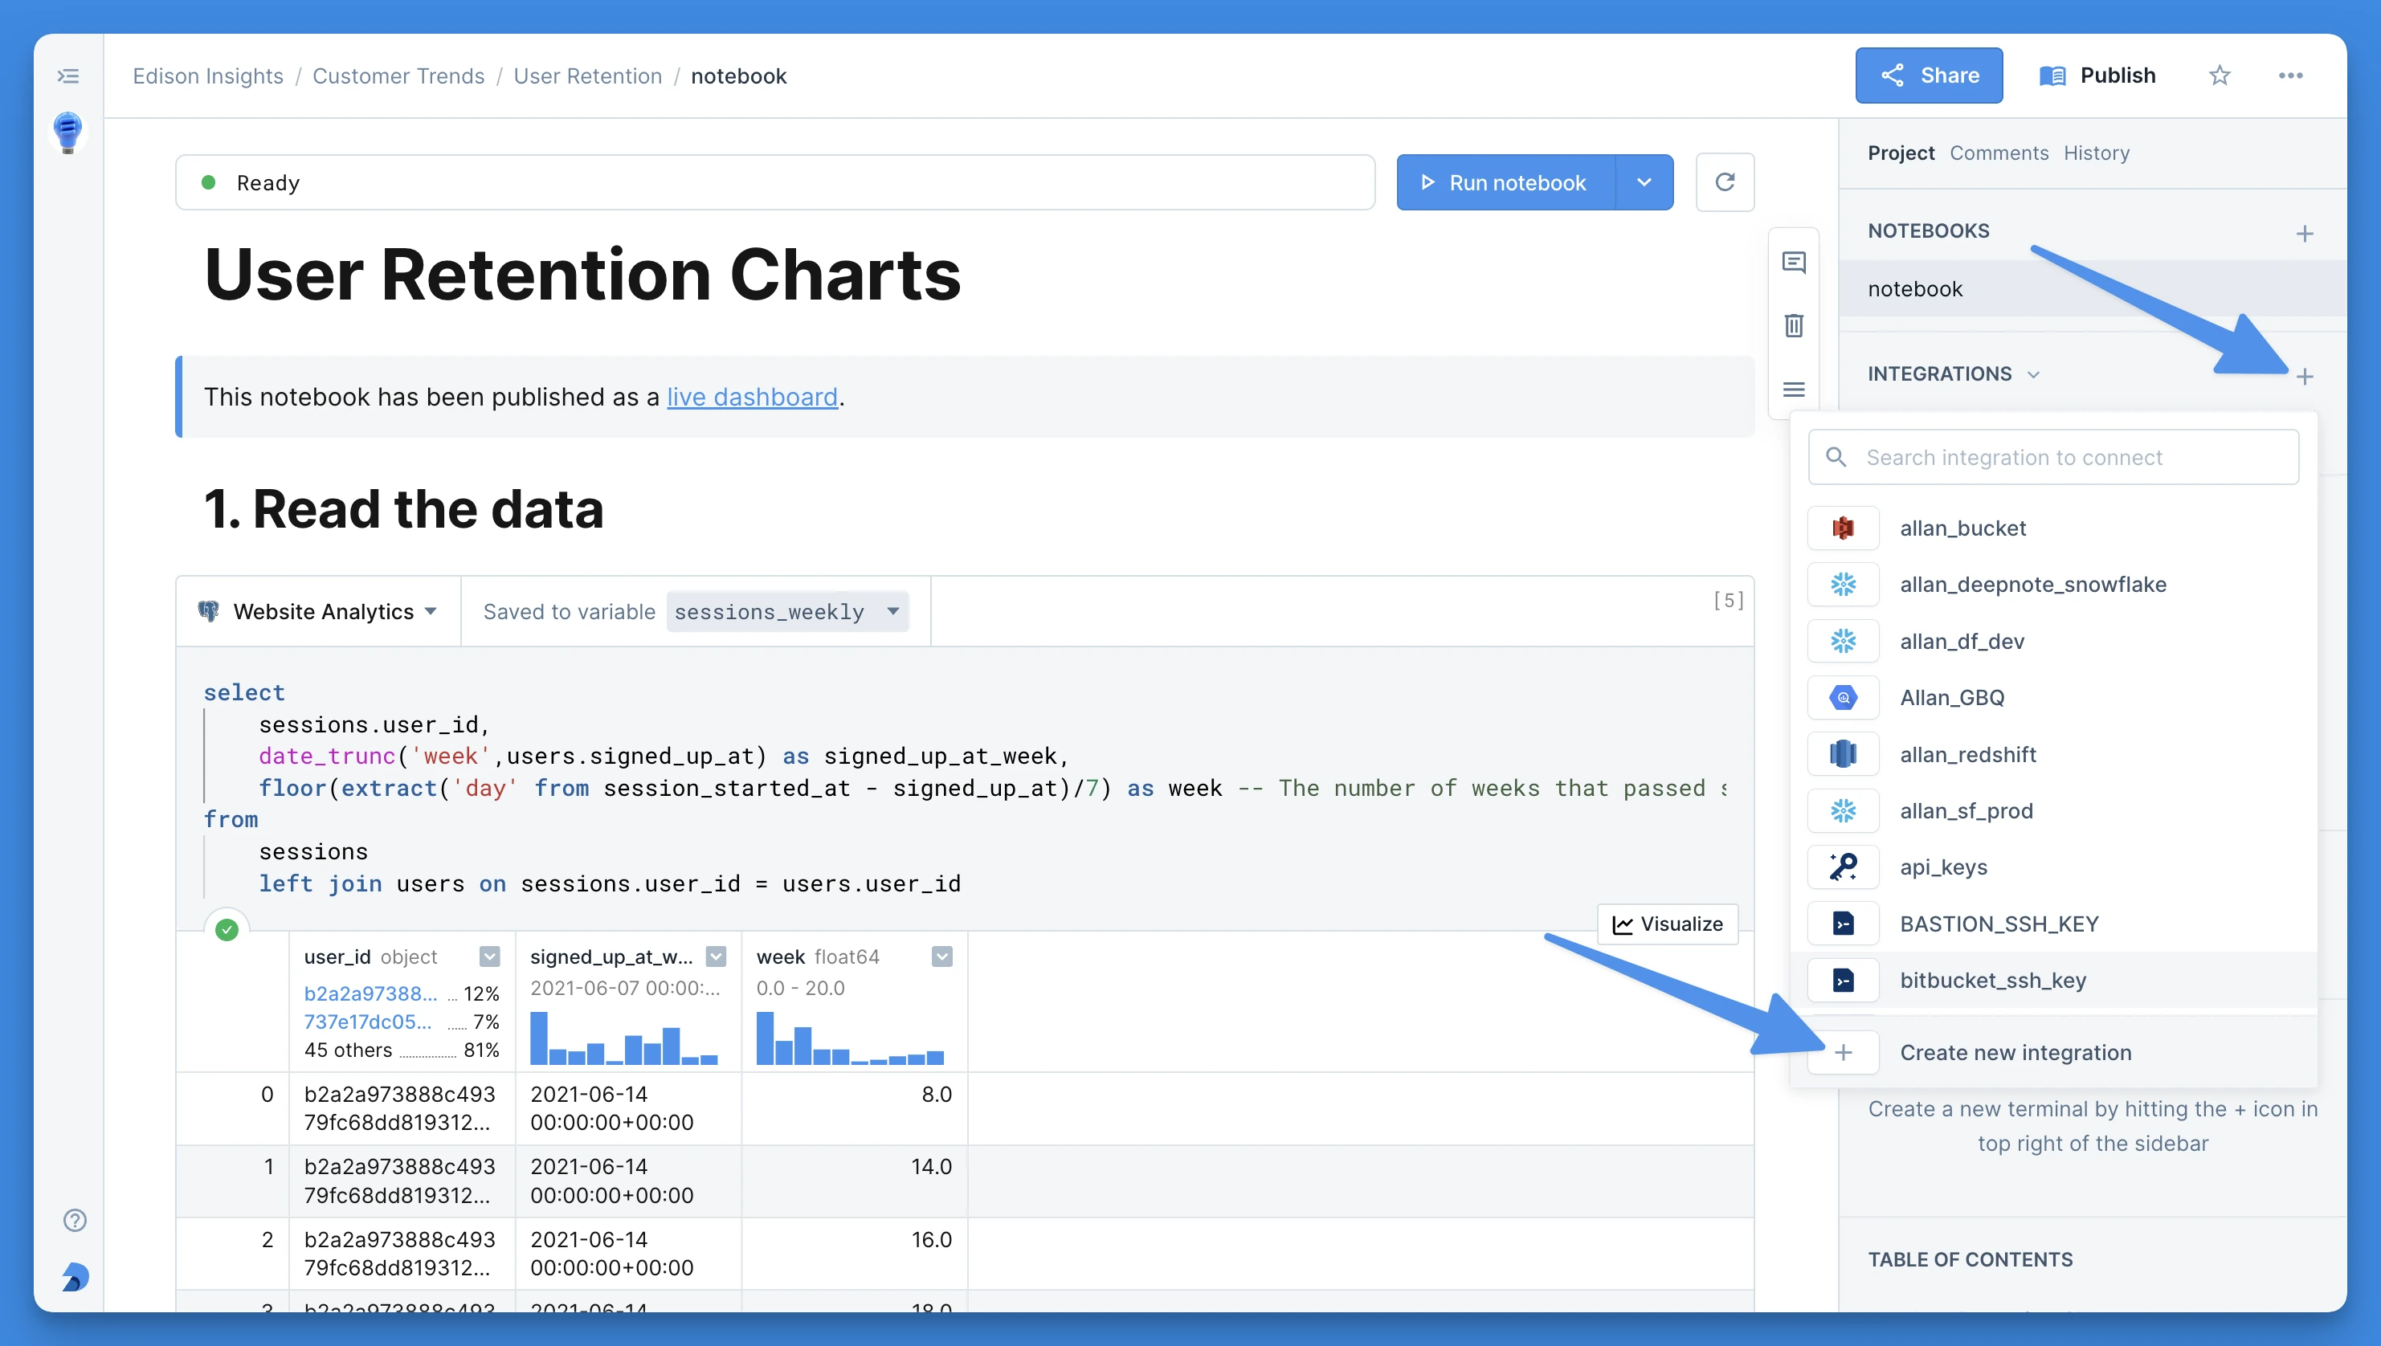The height and width of the screenshot is (1346, 2381).
Task: Open the lightbulb workspace icon
Action: (68, 133)
